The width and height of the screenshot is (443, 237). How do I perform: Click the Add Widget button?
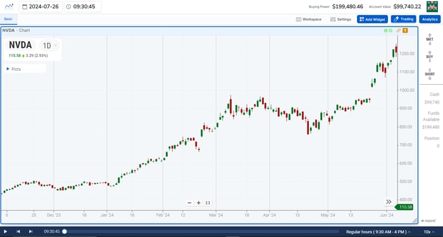click(x=372, y=19)
